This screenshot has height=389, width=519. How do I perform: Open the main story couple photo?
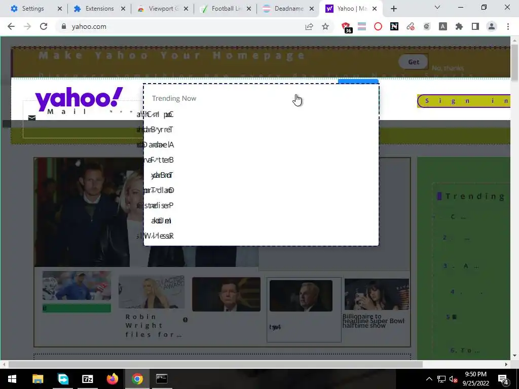pyautogui.click(x=89, y=212)
